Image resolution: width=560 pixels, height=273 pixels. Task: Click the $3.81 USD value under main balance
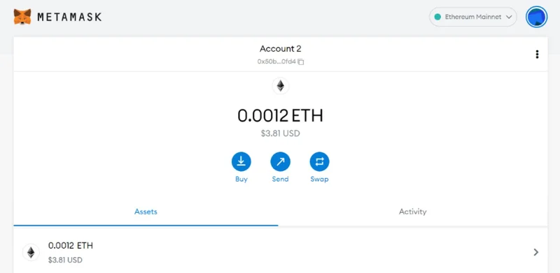[281, 133]
